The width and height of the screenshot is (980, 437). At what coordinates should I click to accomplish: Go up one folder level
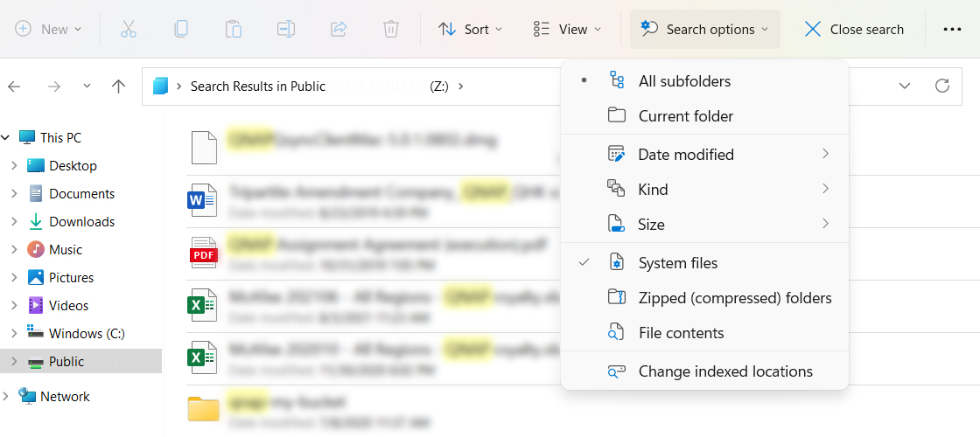click(119, 86)
